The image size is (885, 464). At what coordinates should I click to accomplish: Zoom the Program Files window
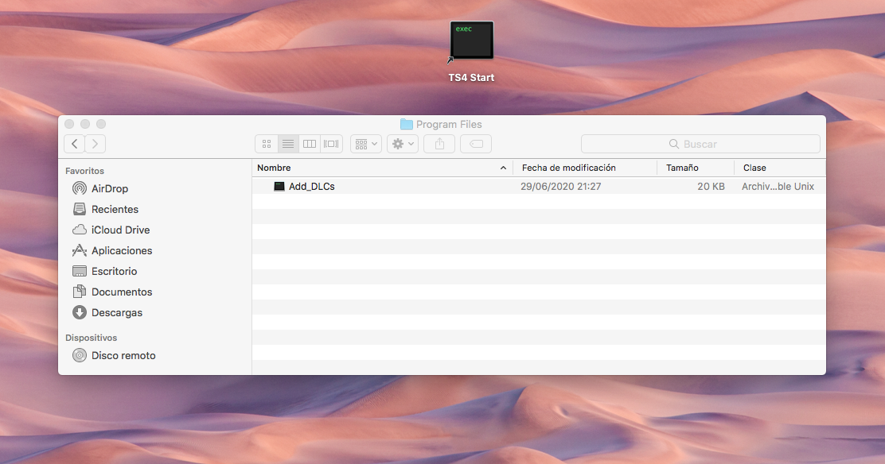coord(101,124)
